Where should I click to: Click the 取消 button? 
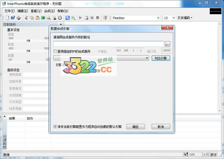pyautogui.click(x=161, y=127)
